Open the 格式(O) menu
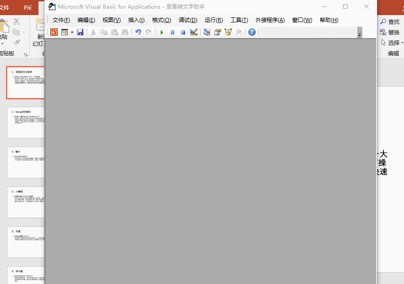Image resolution: width=404 pixels, height=284 pixels. coord(162,20)
